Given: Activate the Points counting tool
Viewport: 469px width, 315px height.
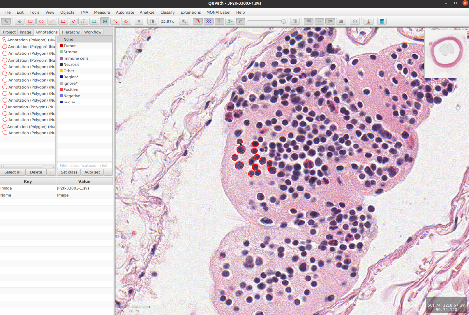Looking at the screenshot, I should [126, 21].
